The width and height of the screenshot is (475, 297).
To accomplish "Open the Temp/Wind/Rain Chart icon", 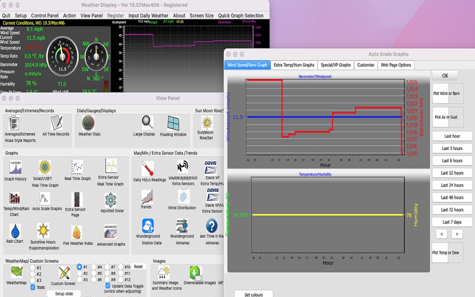I will tap(14, 198).
